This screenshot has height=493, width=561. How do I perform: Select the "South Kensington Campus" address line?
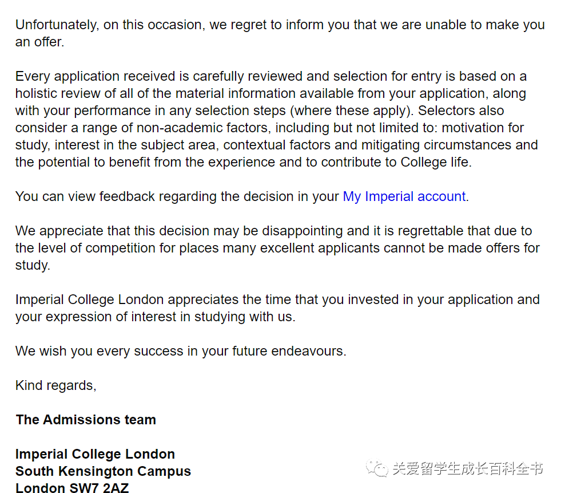[x=103, y=471]
